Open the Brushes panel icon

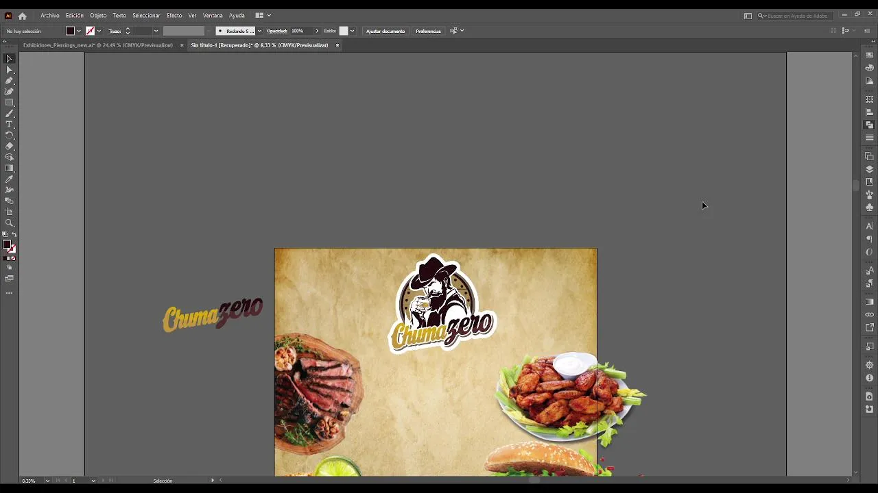coord(870,194)
